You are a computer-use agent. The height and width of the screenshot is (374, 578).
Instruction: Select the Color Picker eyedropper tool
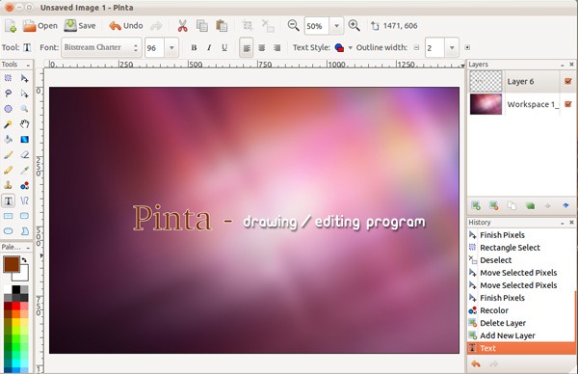pyautogui.click(x=24, y=170)
